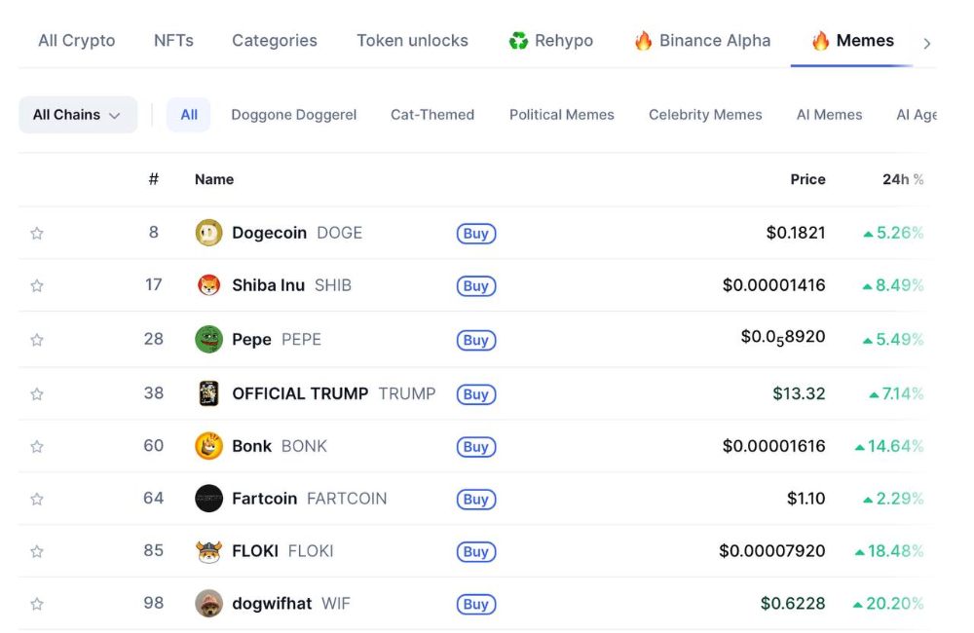Click the dogwifhat coin logo
Viewport: 974px width, 633px height.
pos(208,603)
